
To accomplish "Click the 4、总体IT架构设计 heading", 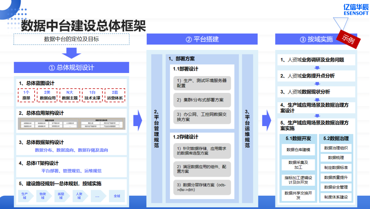I will (x=39, y=163).
